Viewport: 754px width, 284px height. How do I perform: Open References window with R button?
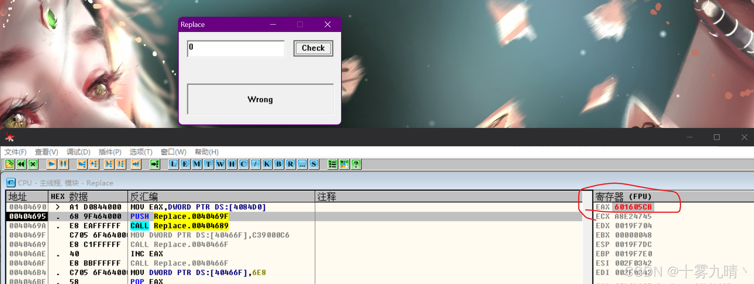290,164
